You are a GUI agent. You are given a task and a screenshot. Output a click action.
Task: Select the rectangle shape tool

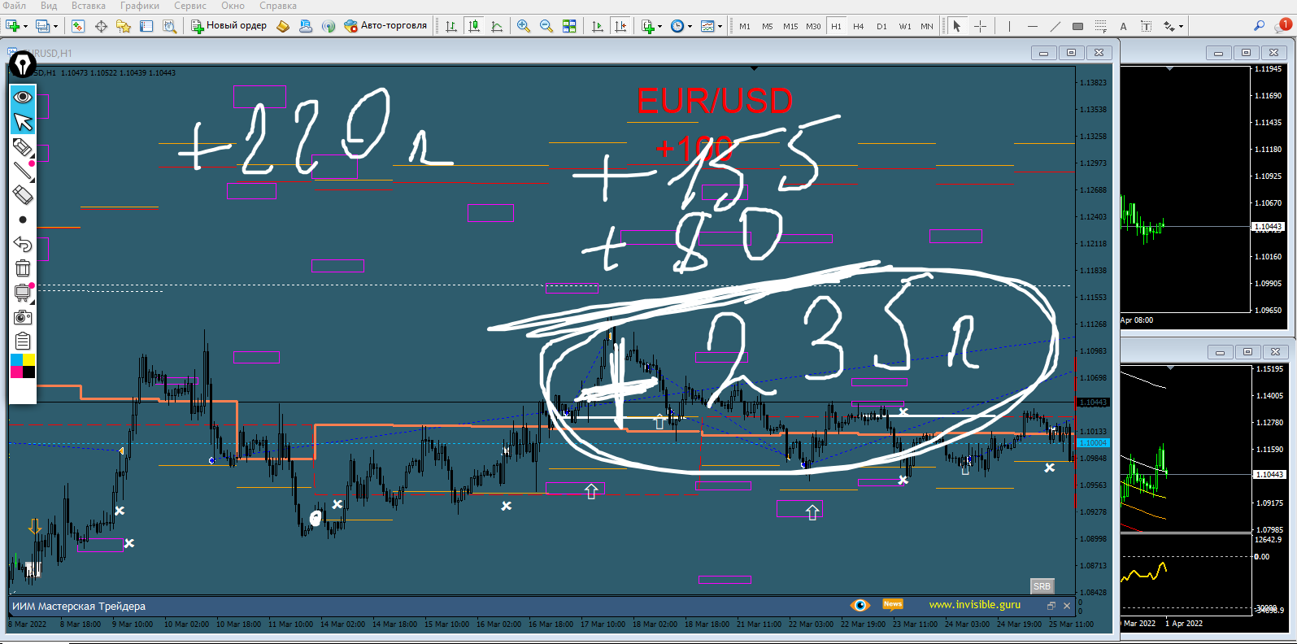1077,26
